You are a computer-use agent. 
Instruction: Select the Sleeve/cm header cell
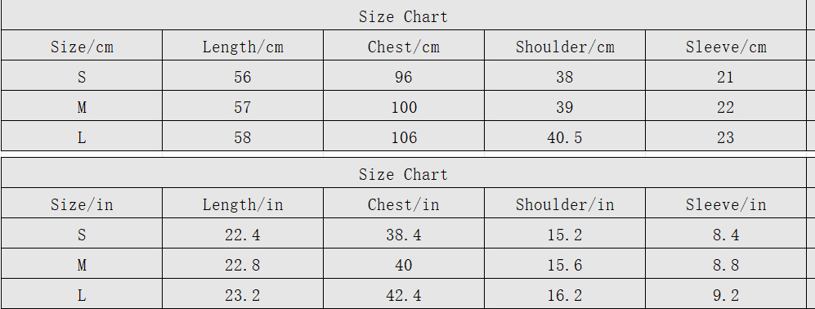pyautogui.click(x=726, y=45)
